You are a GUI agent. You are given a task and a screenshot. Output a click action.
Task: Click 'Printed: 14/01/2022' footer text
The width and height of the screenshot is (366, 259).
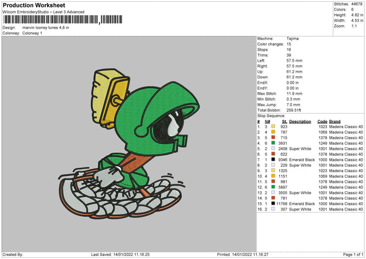tap(235, 254)
